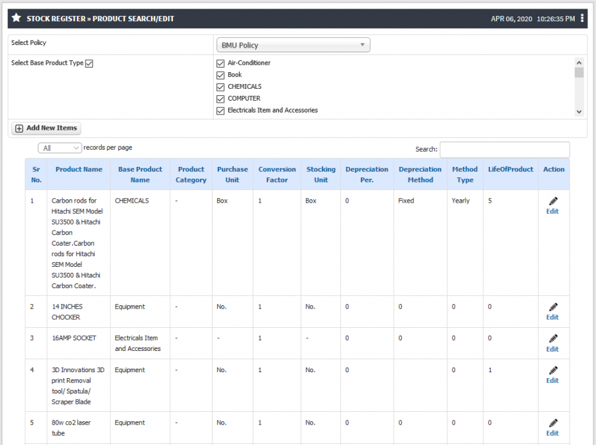Viewport: 596px width, 445px height.
Task: Click the favorite star icon in the header
Action: tap(17, 18)
